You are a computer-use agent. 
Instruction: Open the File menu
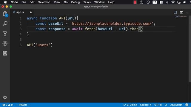pyautogui.click(x=24, y=2)
